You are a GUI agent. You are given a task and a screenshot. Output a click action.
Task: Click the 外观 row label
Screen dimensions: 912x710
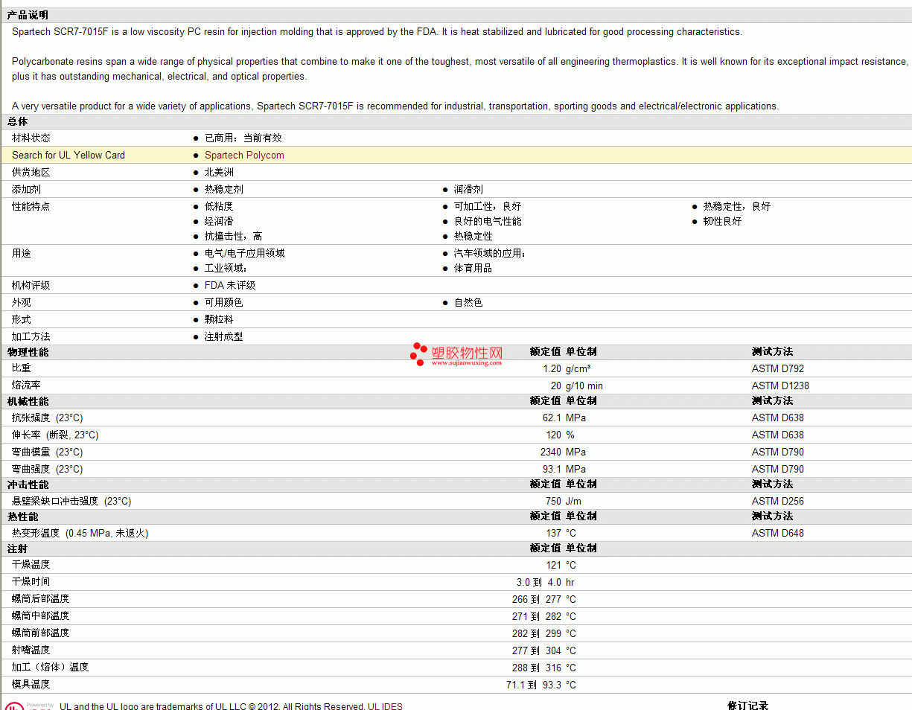(22, 302)
